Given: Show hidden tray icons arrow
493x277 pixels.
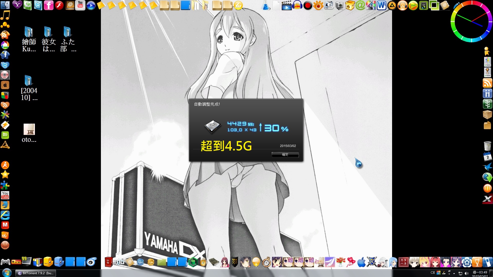Looking at the screenshot, I should (x=454, y=273).
